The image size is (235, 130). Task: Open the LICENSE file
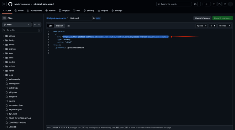pyautogui.click(x=13, y=127)
